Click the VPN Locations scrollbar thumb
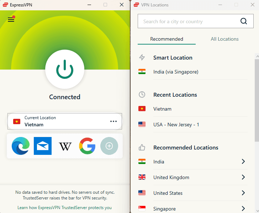 coord(257,100)
